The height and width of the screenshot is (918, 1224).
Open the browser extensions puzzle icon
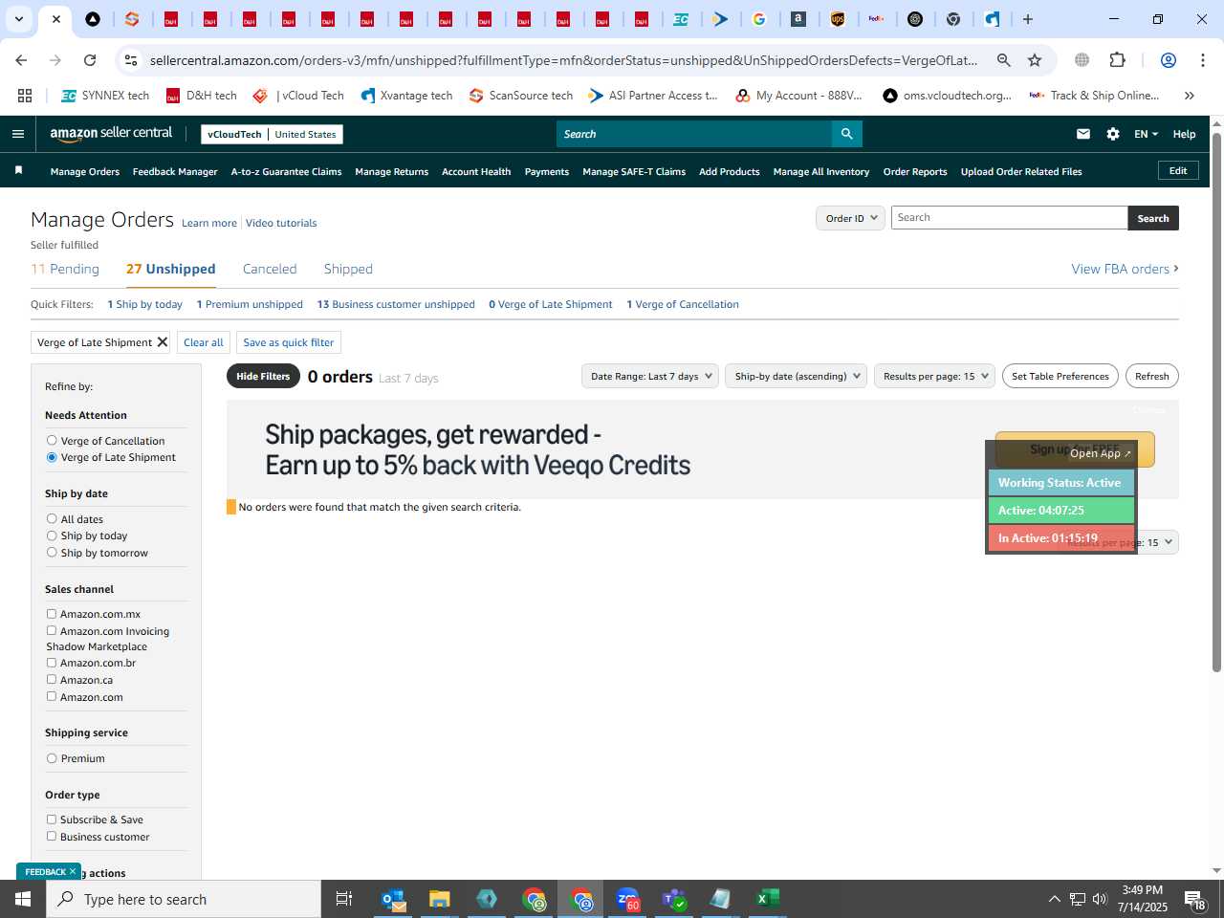[x=1117, y=60]
